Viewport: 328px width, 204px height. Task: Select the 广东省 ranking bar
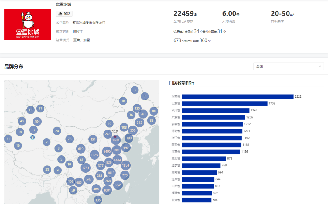click(x=214, y=117)
